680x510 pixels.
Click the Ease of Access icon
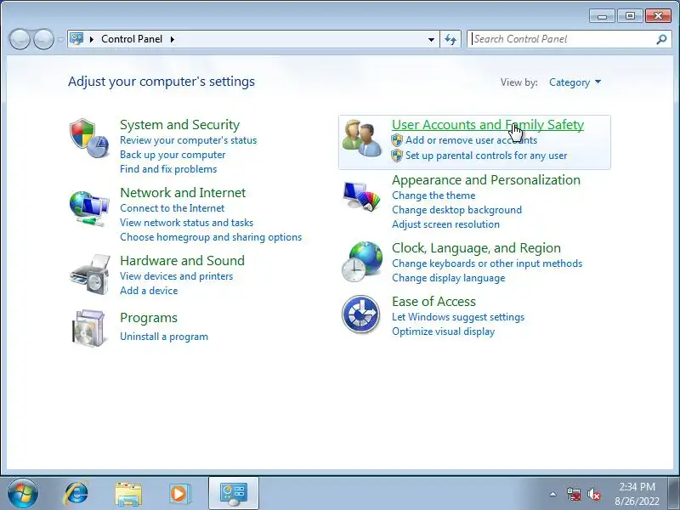(360, 314)
